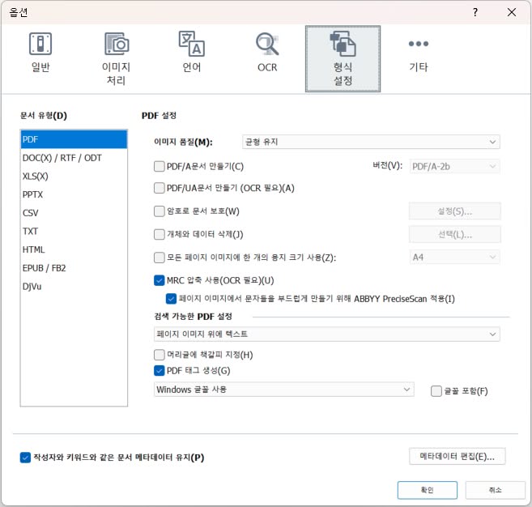The image size is (532, 507).
Task: Open the 버전(V) PDF/A-2b dropdown
Action: [x=454, y=166]
